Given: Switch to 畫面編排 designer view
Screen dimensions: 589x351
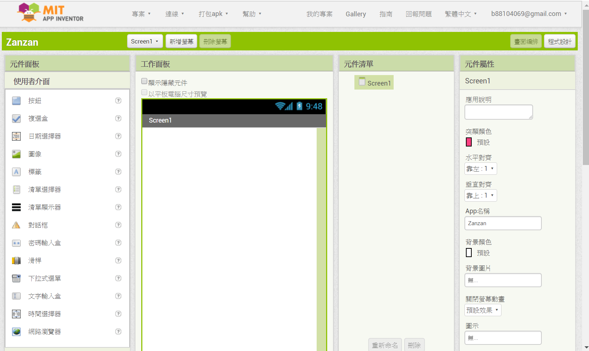Looking at the screenshot, I should pos(526,41).
